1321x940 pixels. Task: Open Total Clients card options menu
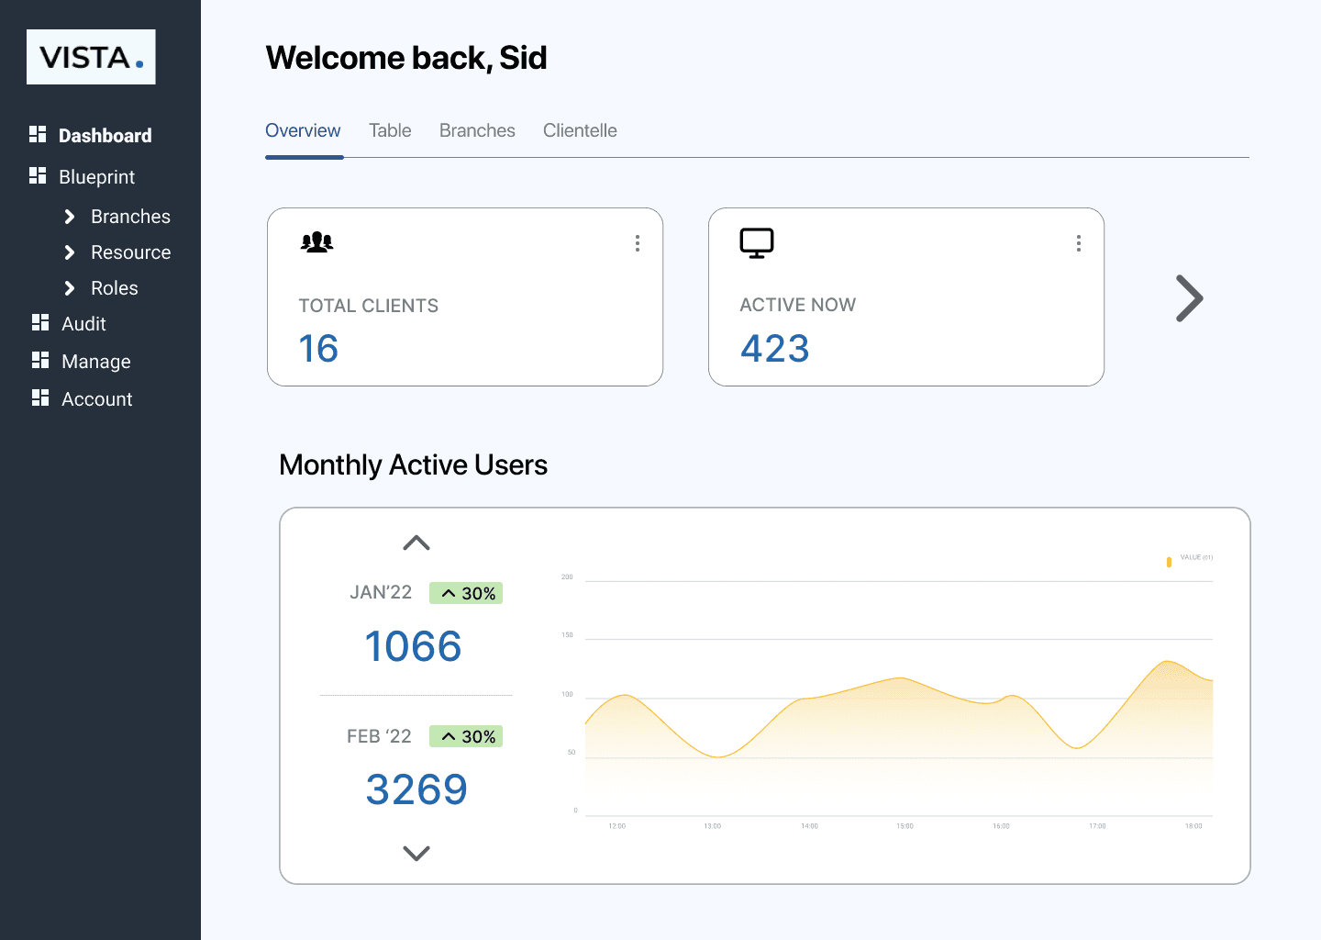click(x=638, y=243)
